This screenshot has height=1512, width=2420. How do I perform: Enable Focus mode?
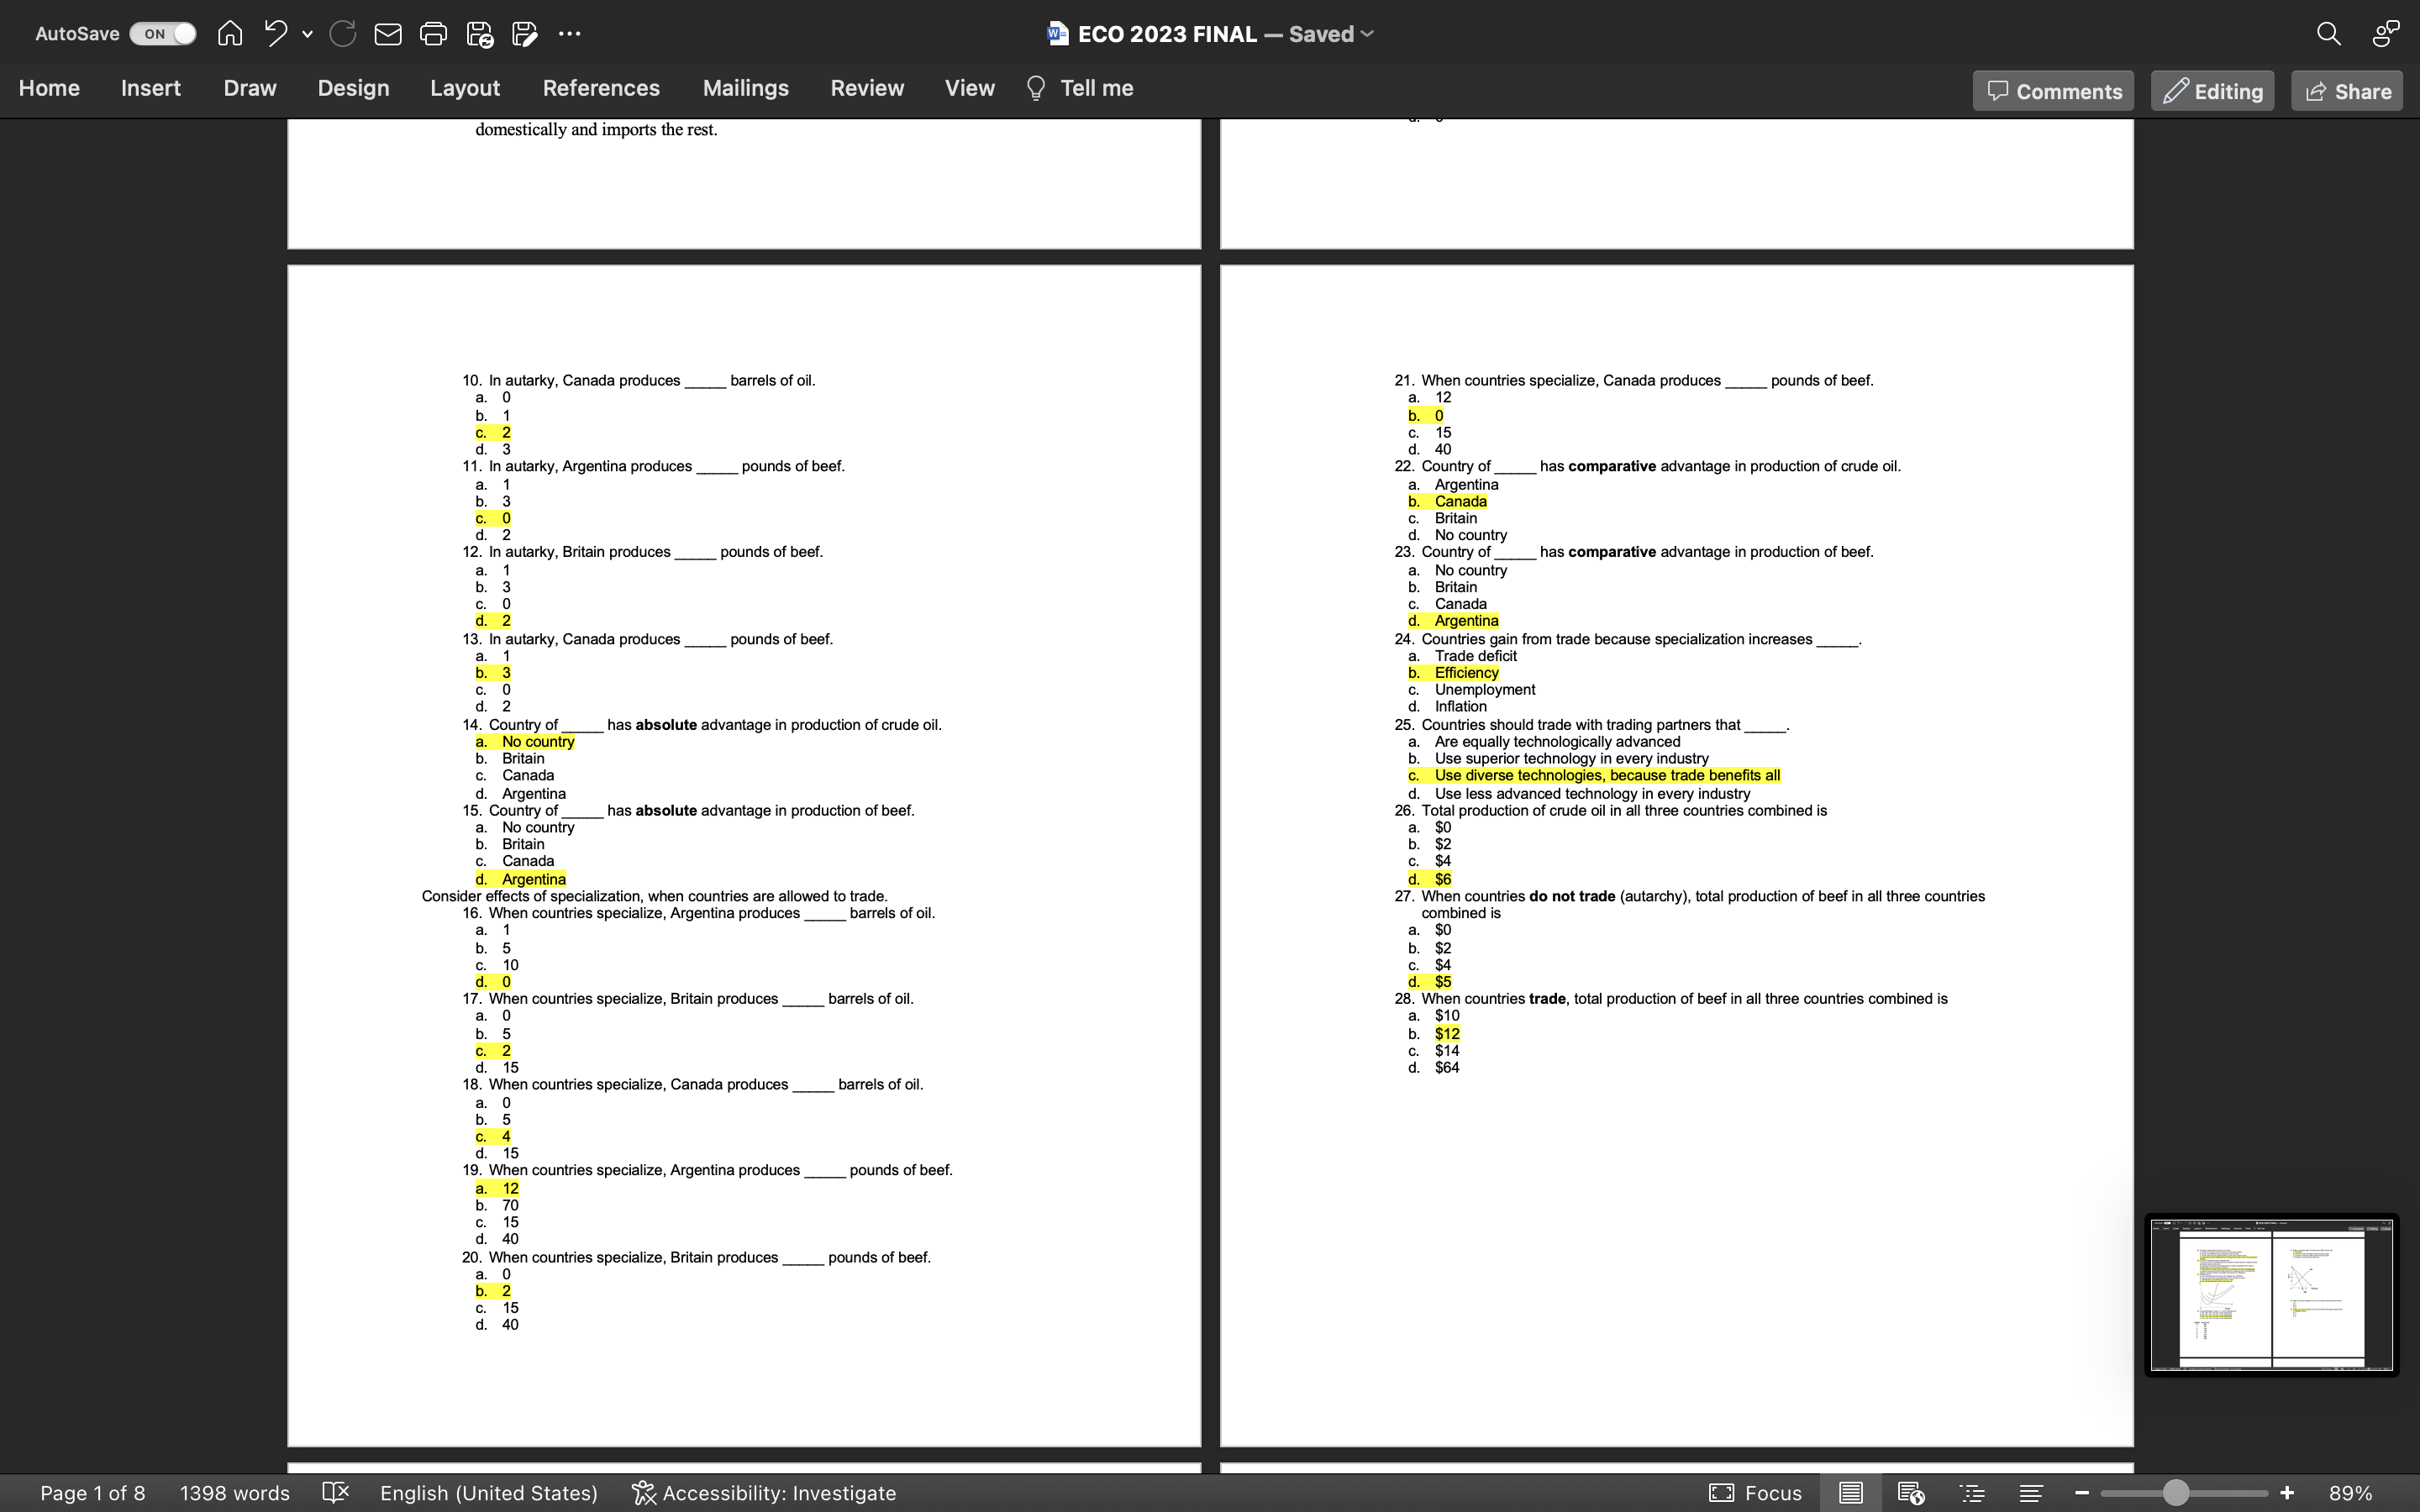tap(1757, 1492)
